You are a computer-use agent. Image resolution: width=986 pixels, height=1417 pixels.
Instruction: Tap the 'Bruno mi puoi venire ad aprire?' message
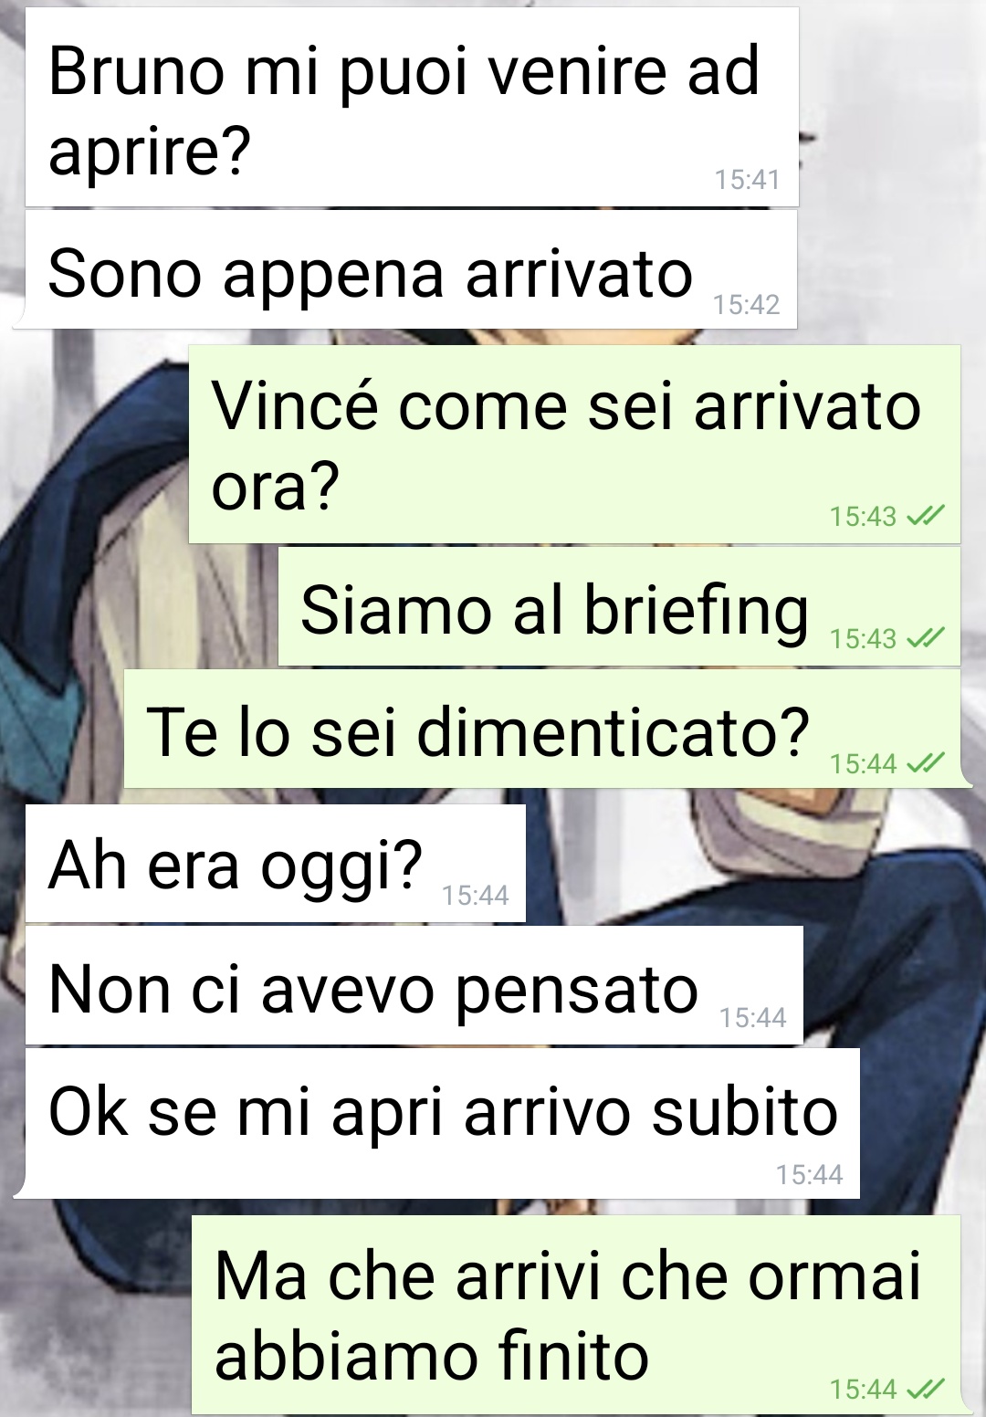412,107
